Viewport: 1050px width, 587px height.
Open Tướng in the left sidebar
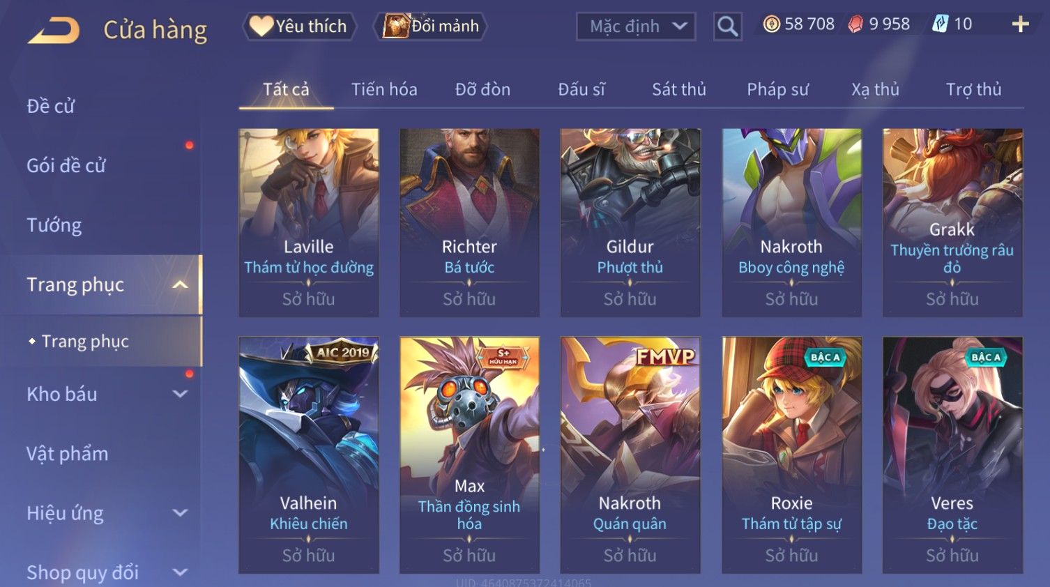[54, 225]
